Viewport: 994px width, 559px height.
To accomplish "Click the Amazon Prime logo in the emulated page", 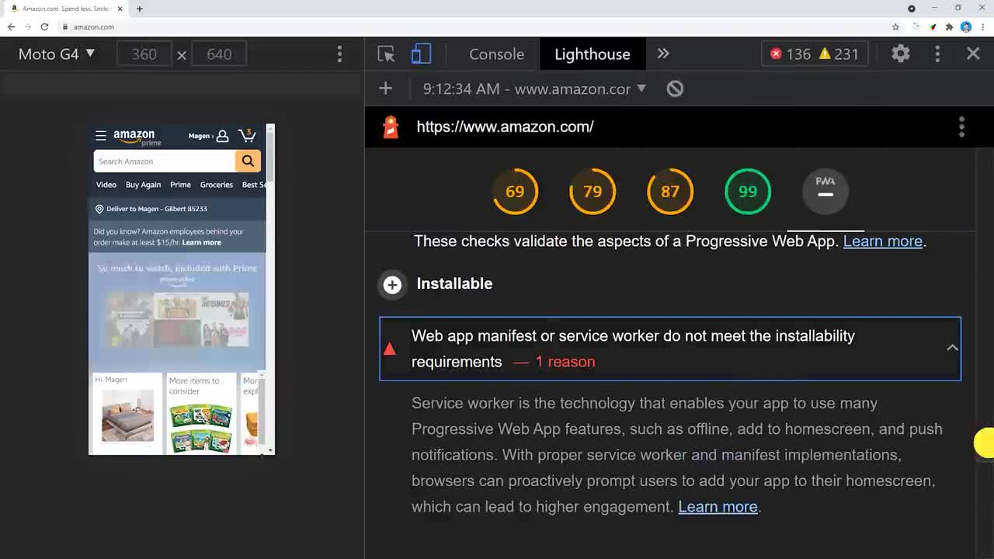I will (136, 137).
